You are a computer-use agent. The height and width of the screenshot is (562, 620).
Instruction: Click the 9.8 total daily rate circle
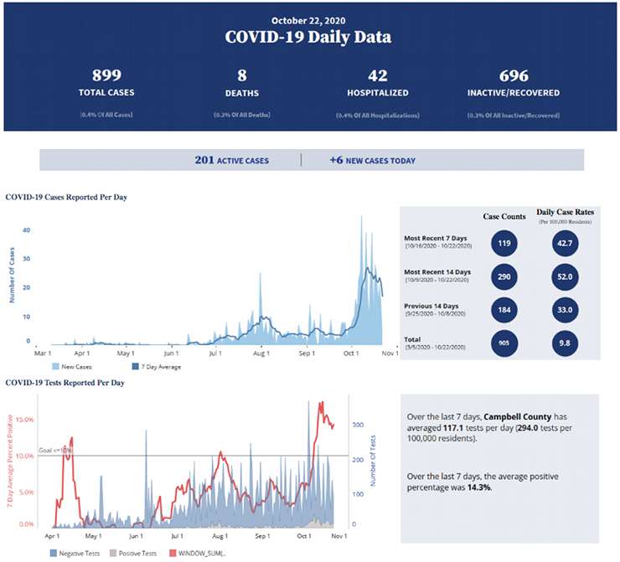(x=566, y=343)
